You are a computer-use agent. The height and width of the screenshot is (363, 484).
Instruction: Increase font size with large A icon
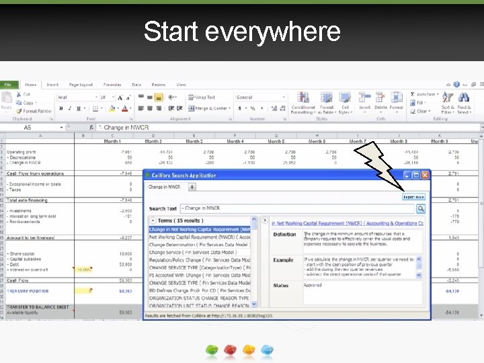click(120, 97)
